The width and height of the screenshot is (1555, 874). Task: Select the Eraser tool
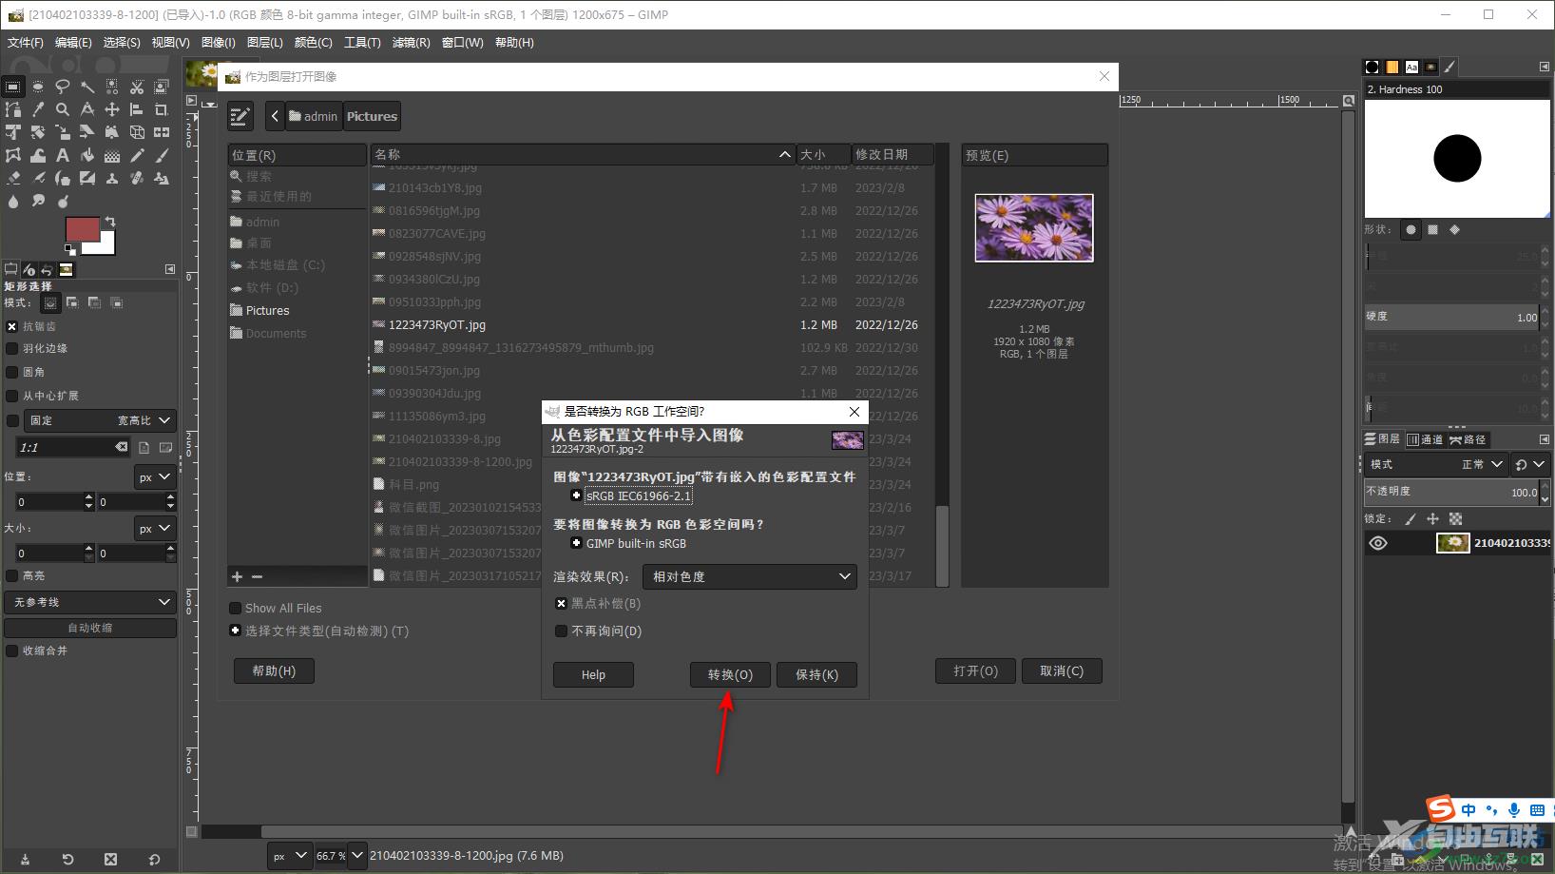(13, 178)
